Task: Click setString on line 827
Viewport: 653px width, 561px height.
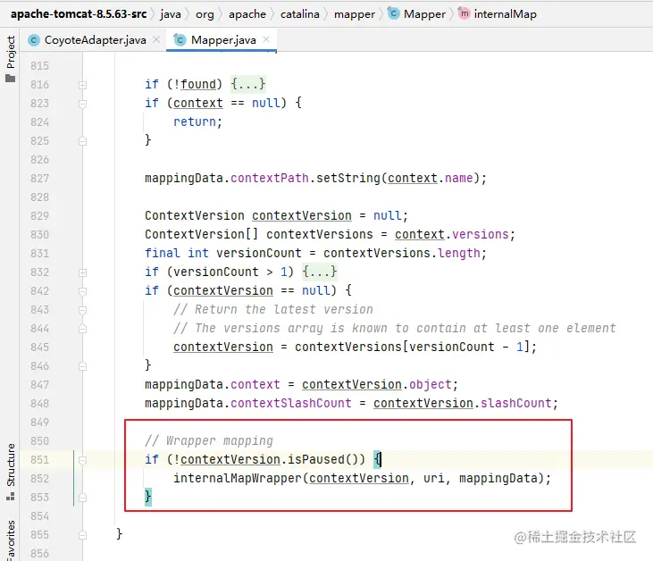Action: coord(348,179)
